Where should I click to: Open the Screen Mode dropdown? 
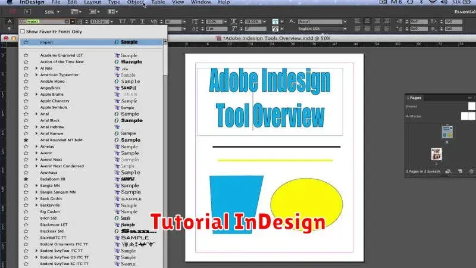click(95, 11)
